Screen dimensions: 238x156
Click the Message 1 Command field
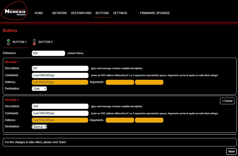tap(60, 75)
